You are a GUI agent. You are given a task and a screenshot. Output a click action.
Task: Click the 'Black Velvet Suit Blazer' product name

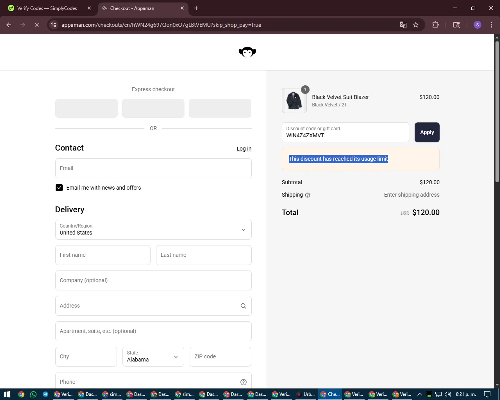click(x=340, y=97)
